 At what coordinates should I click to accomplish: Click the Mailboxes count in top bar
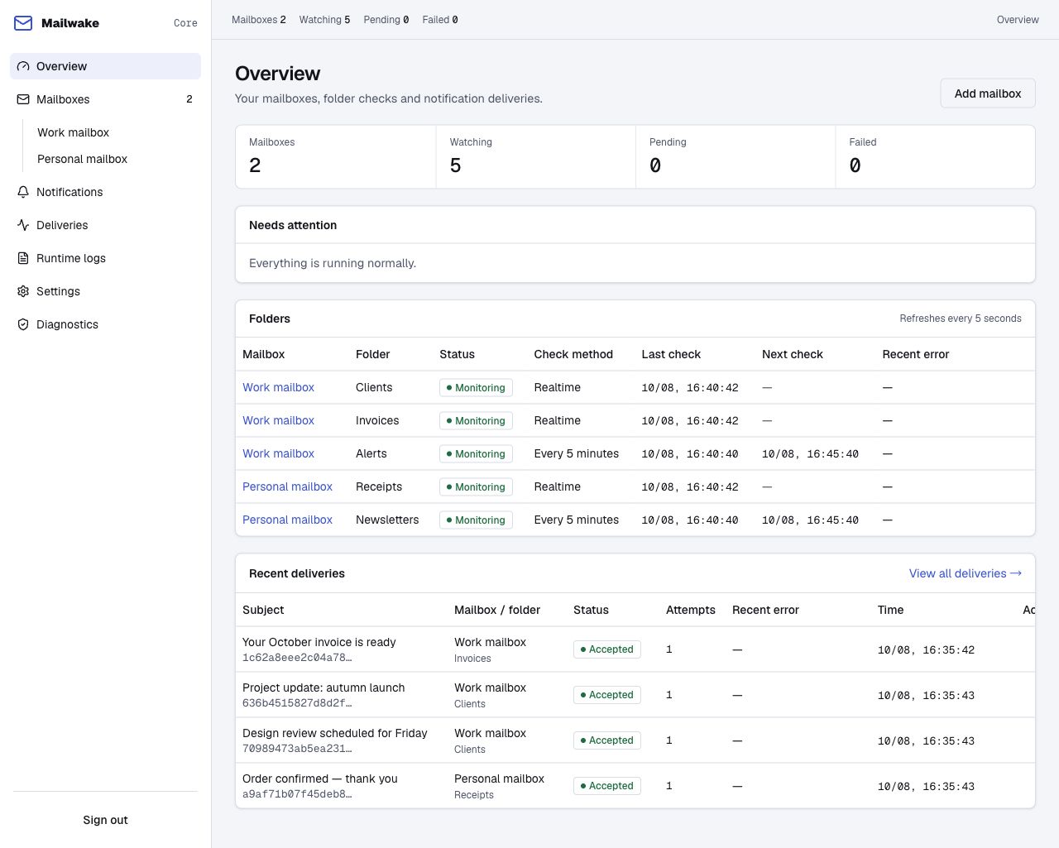click(x=259, y=20)
